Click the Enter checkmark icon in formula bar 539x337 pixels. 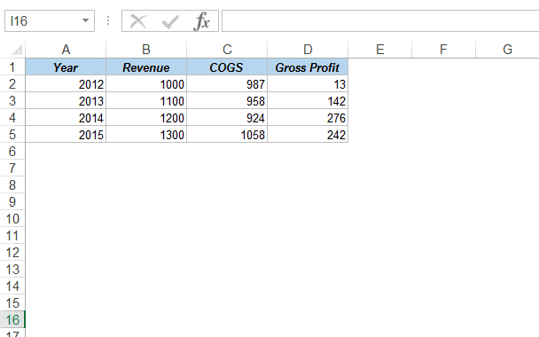170,21
